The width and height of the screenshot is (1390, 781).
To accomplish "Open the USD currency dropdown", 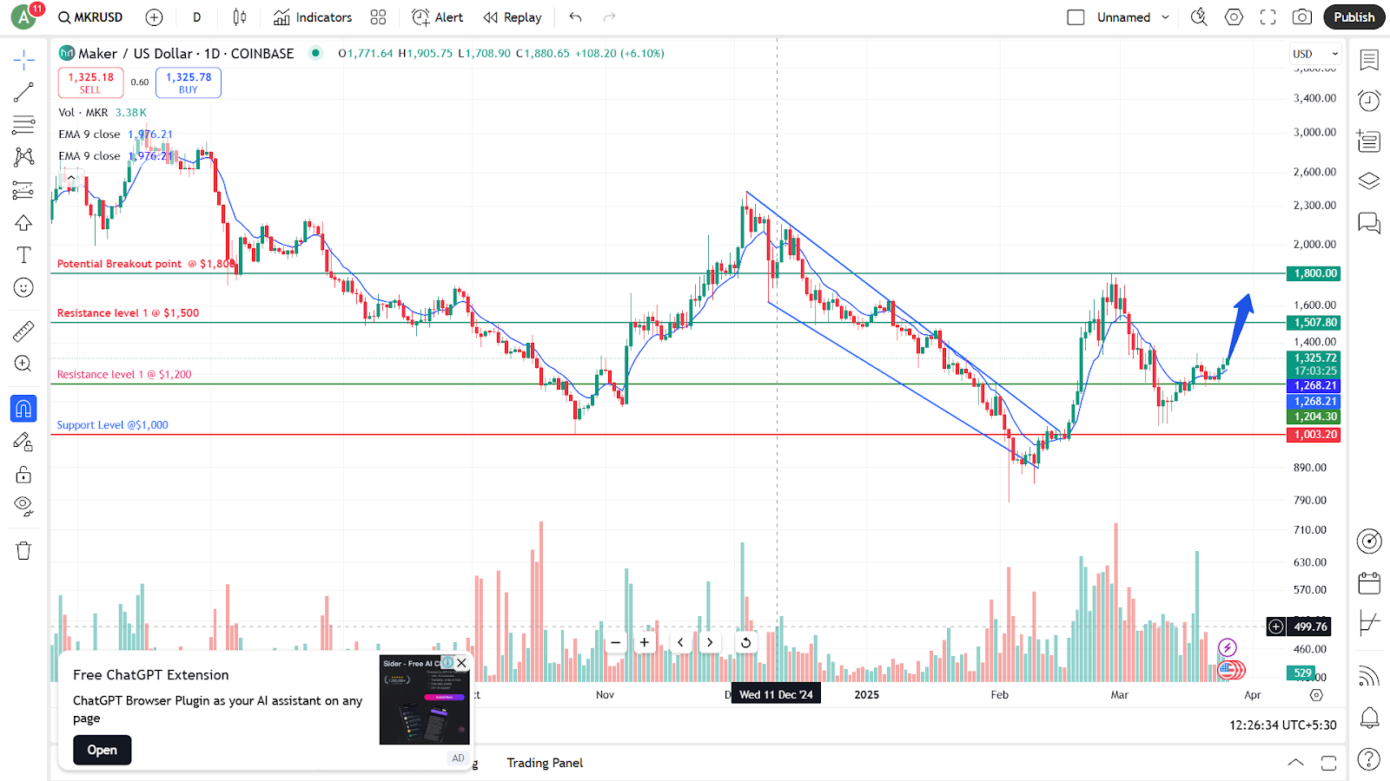I will pos(1314,54).
